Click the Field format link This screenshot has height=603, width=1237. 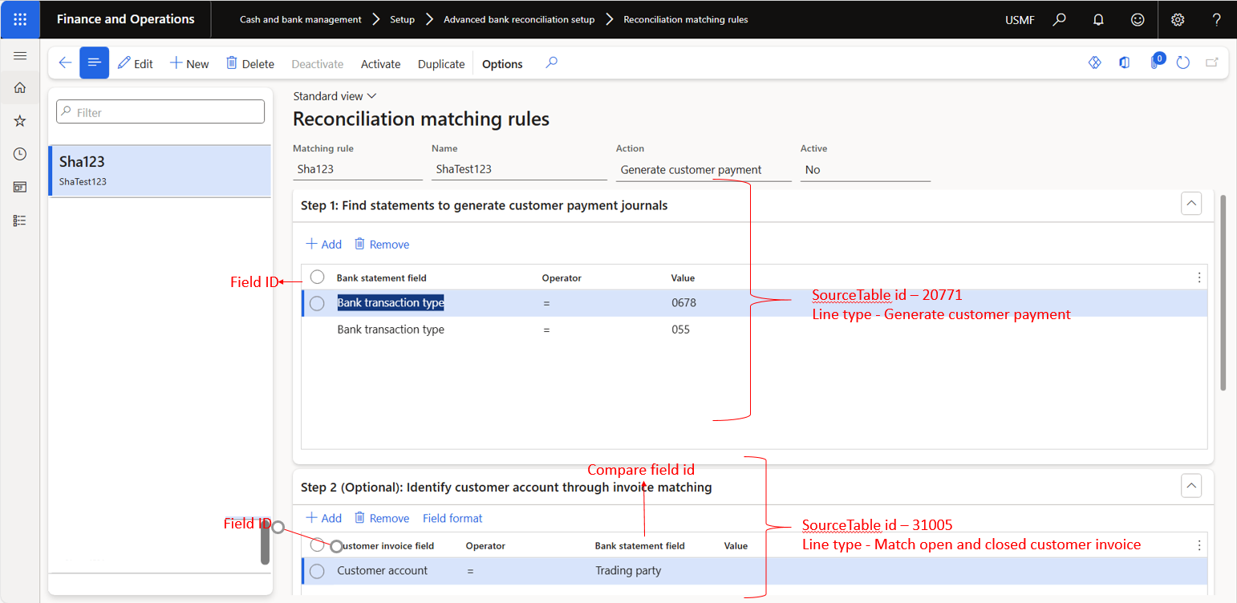(x=452, y=518)
